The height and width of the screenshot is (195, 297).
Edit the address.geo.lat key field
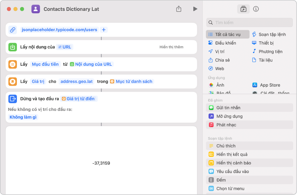click(x=77, y=82)
